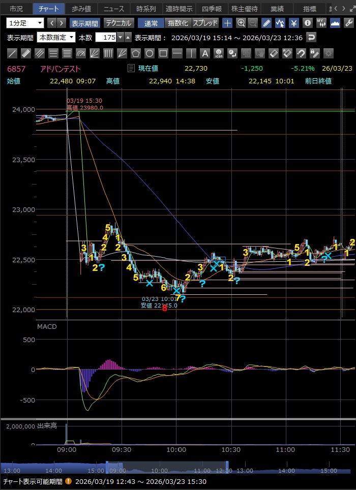This screenshot has height=490, width=356.
Task: Click the テクニカル button
Action: tap(118, 23)
